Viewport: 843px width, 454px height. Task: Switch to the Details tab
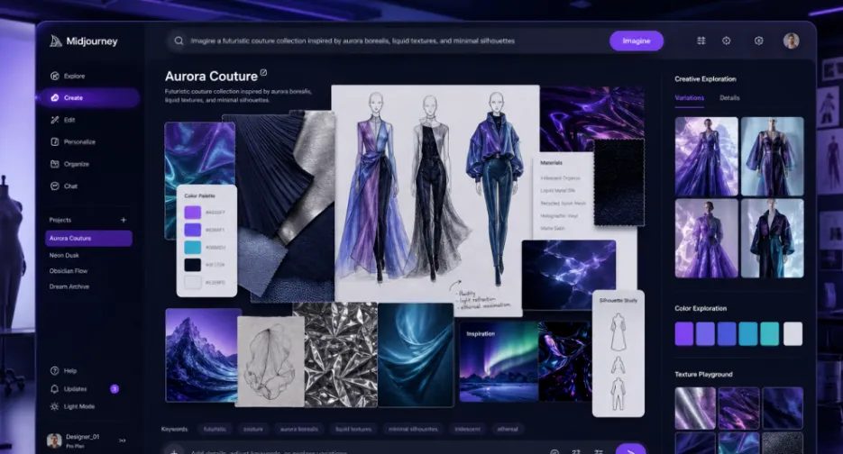(729, 98)
